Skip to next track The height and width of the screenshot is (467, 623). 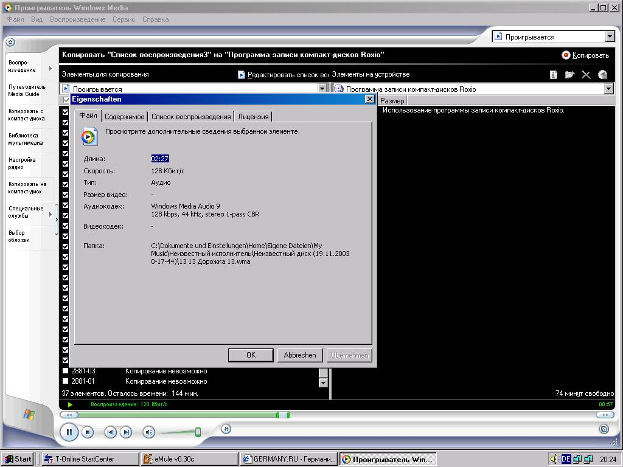(126, 432)
